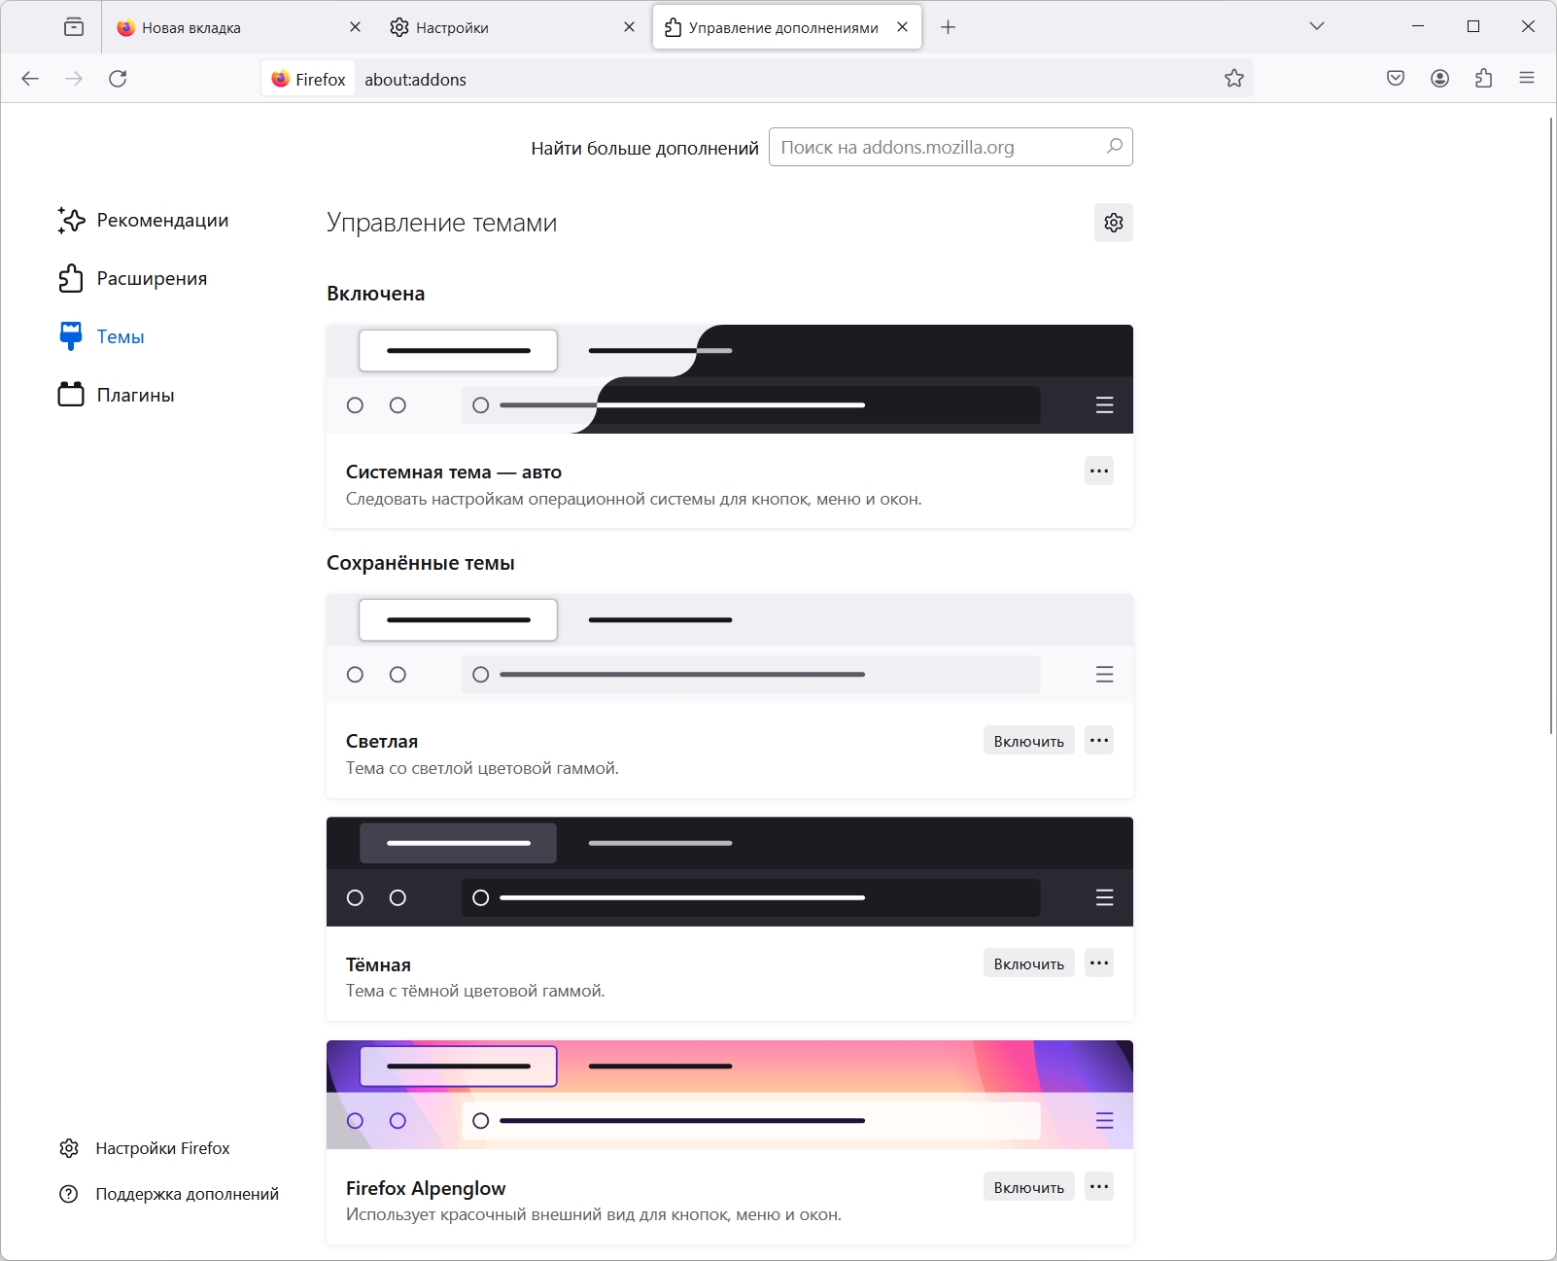Image resolution: width=1557 pixels, height=1261 pixels.
Task: Focus the addons.mozilla.org search field
Action: click(951, 147)
